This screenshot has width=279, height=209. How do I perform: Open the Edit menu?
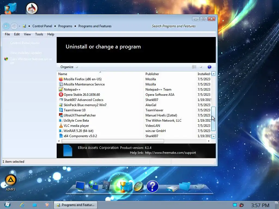pos(17,34)
